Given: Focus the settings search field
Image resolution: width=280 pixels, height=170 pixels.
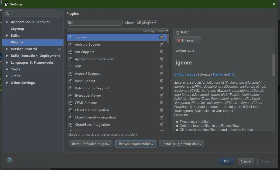Looking at the screenshot, I should (33, 13).
